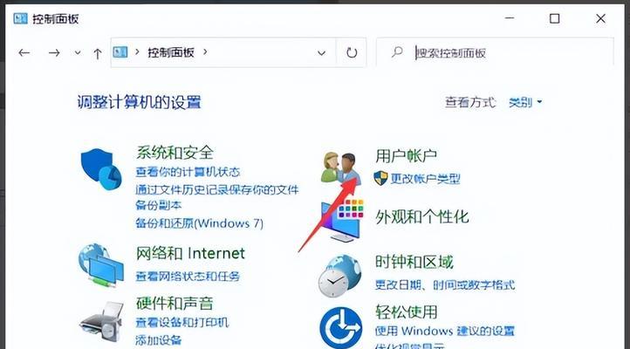This screenshot has width=630, height=349.
Task: Open the 类别 view-by dropdown
Action: 525,102
